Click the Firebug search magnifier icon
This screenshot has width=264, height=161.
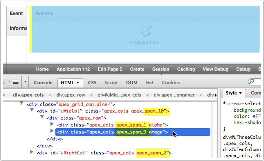coord(252,81)
